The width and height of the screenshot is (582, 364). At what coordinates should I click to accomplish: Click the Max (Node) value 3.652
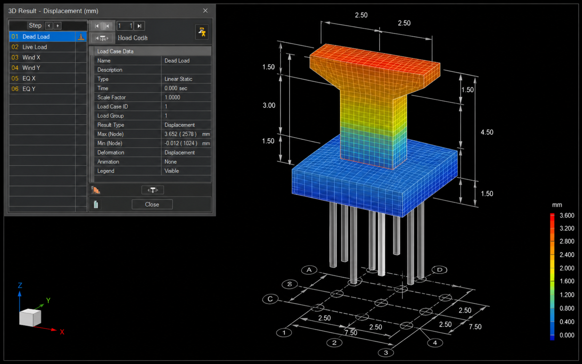coord(186,134)
